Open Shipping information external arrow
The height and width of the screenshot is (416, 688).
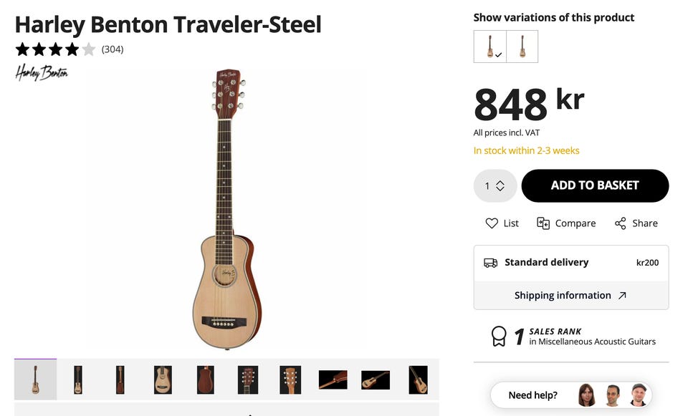pos(622,295)
